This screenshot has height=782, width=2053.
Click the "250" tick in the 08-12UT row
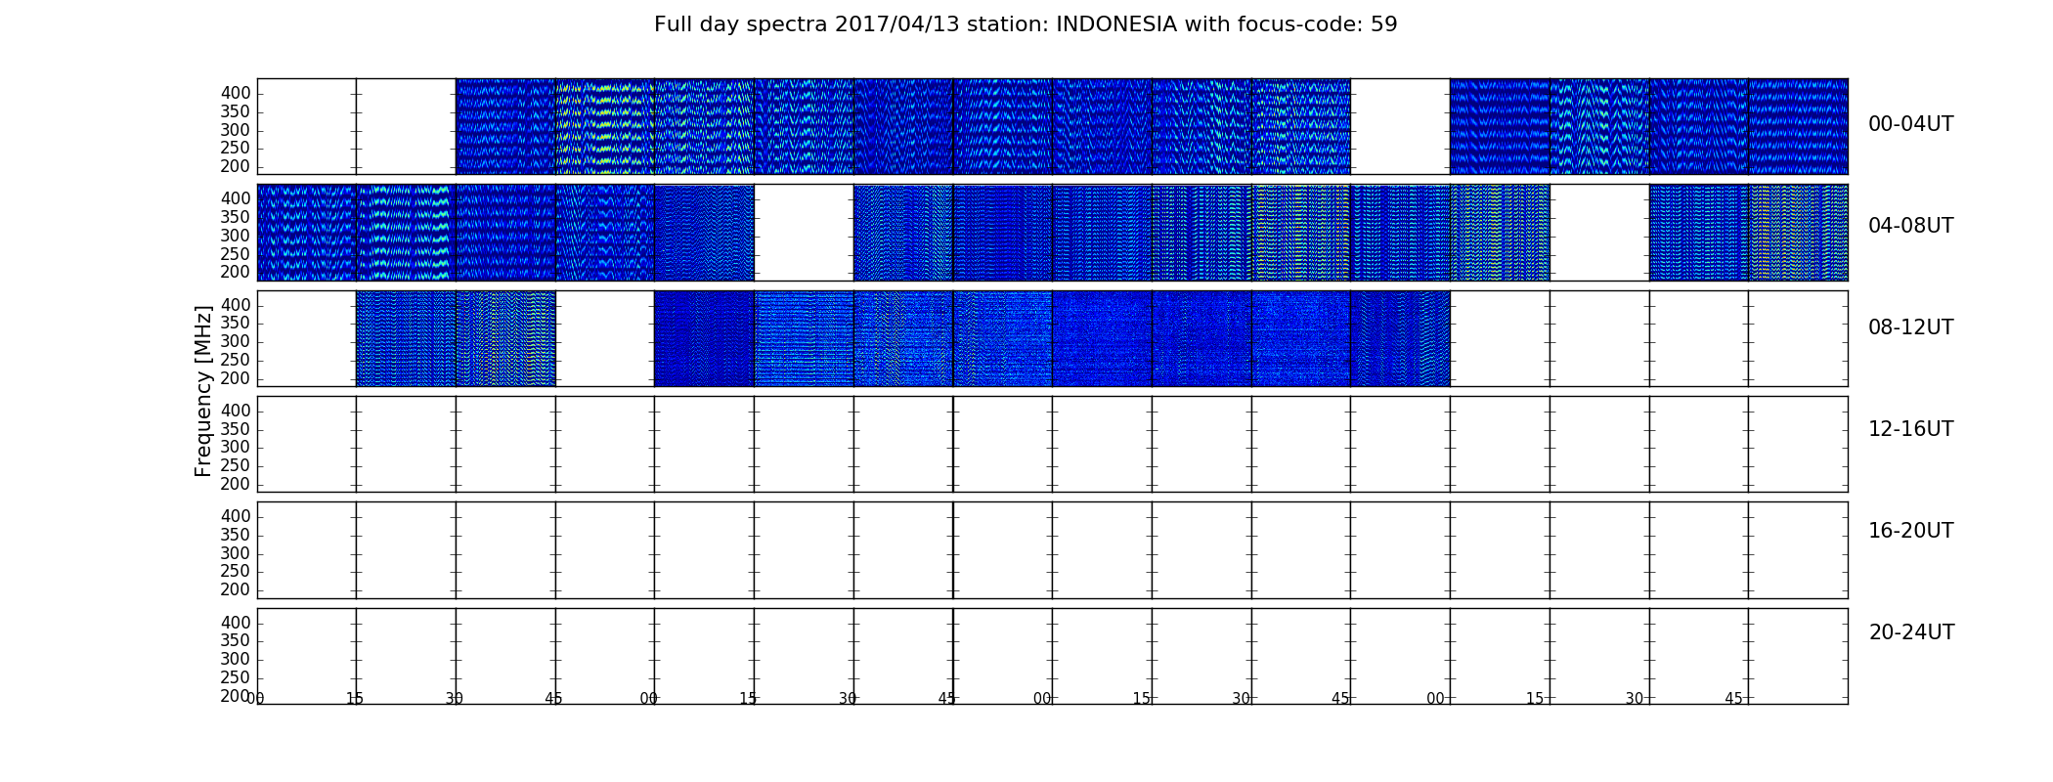pyautogui.click(x=236, y=360)
